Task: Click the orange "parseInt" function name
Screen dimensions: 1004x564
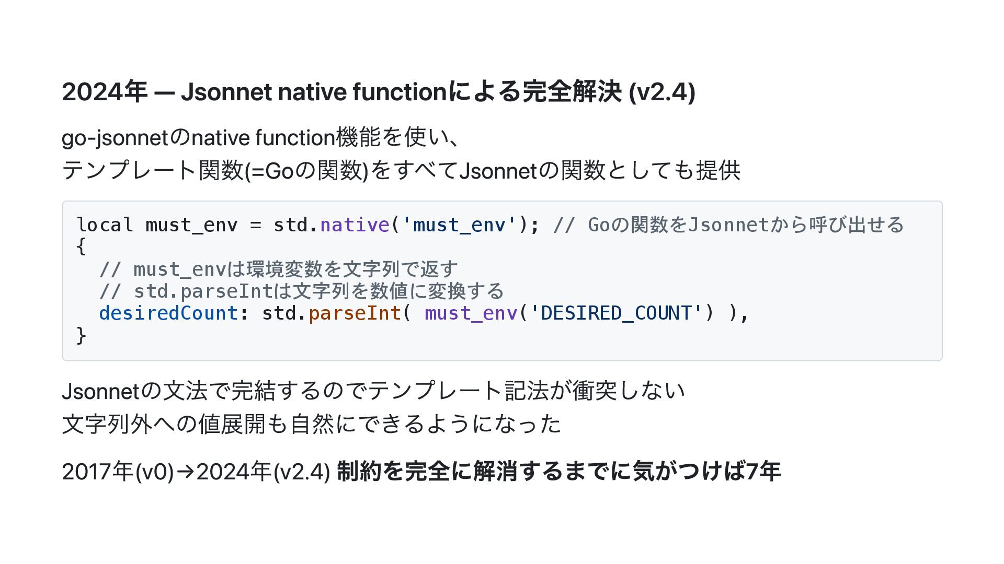Action: (x=355, y=313)
